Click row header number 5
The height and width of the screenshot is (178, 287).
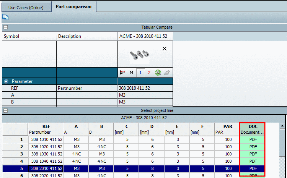point(15,168)
